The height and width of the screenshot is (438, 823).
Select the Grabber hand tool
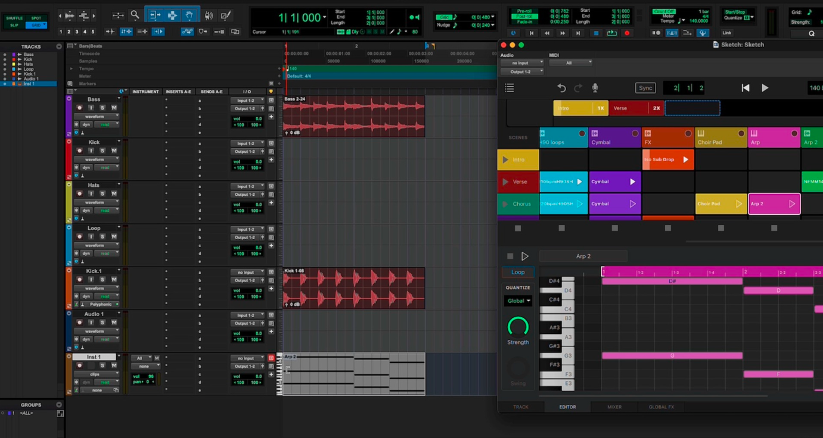190,15
